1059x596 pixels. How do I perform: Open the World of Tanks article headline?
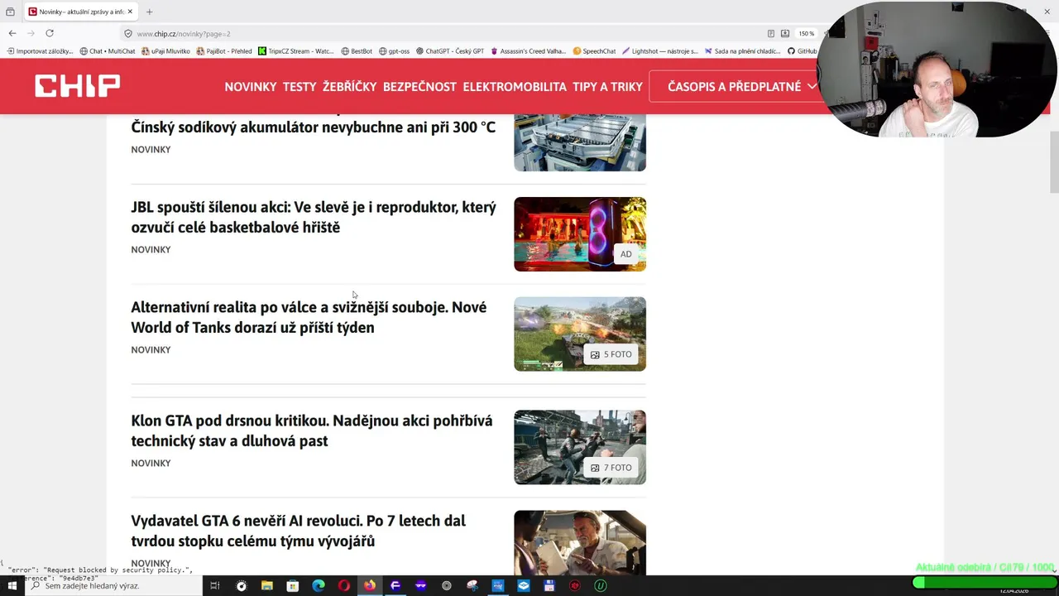(309, 317)
